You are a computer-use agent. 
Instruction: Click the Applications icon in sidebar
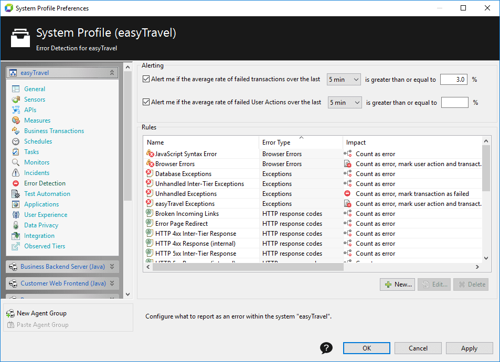(x=16, y=204)
